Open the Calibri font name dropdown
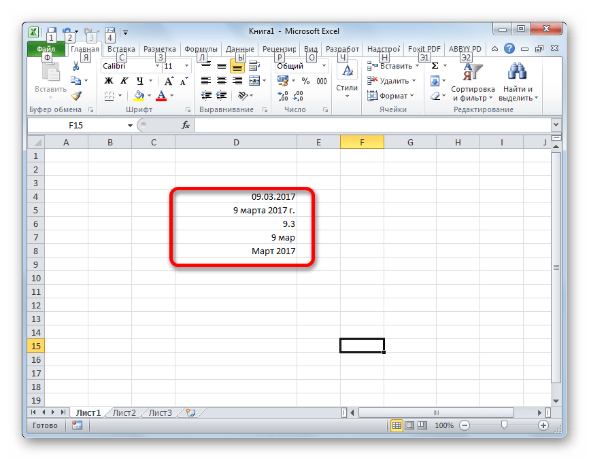 tap(157, 66)
